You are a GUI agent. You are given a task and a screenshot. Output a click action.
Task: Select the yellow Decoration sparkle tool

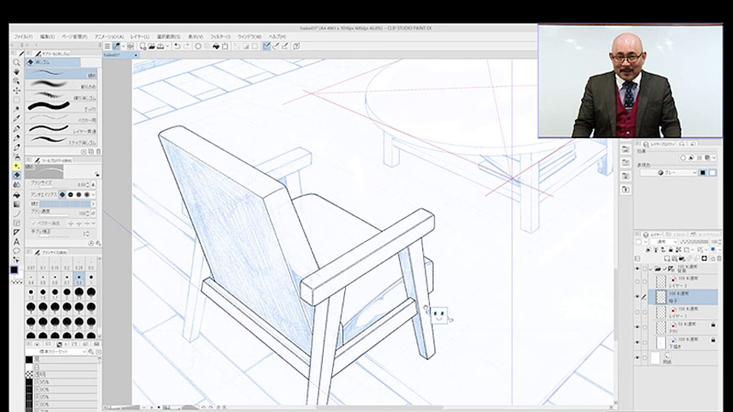tap(17, 166)
